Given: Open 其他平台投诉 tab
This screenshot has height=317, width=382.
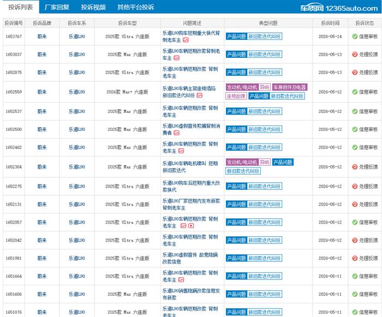Looking at the screenshot, I should pyautogui.click(x=136, y=7).
